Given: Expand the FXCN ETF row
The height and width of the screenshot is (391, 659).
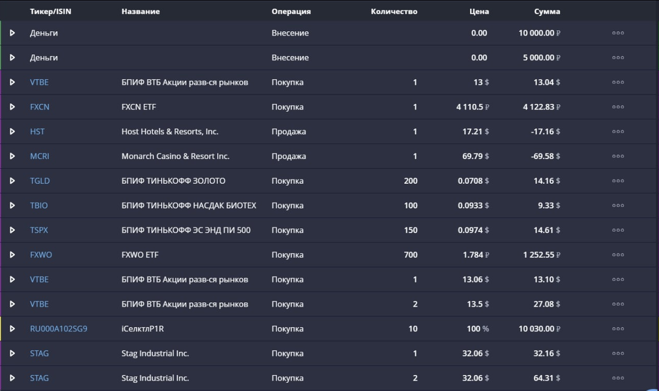Looking at the screenshot, I should 13,107.
